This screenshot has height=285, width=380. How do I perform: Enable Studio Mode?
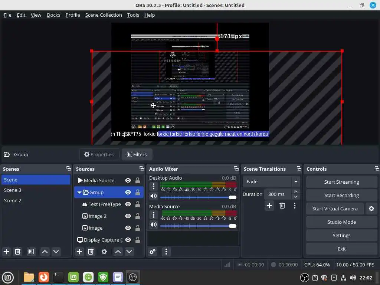coord(341,222)
